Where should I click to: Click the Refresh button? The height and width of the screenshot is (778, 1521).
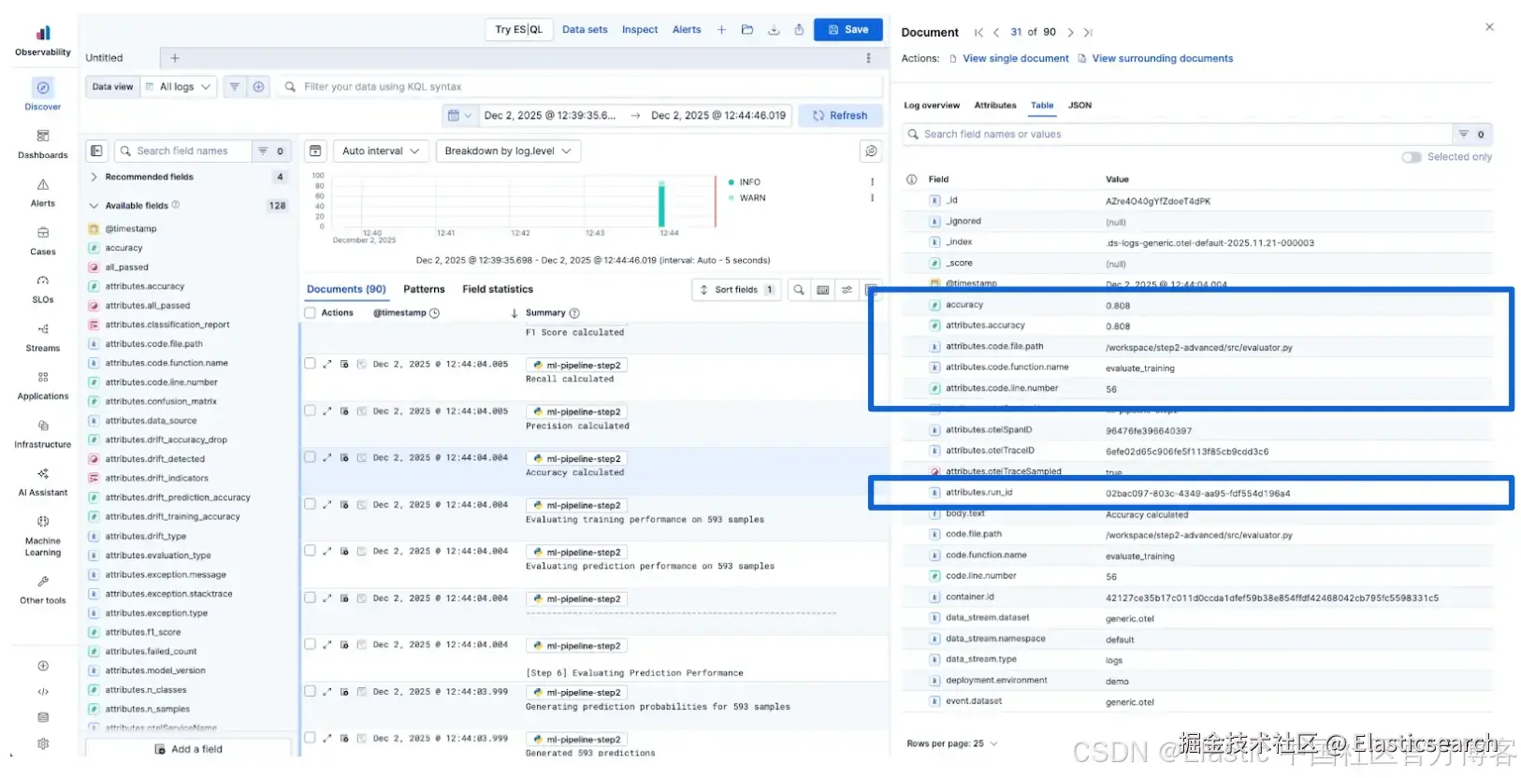(x=839, y=116)
